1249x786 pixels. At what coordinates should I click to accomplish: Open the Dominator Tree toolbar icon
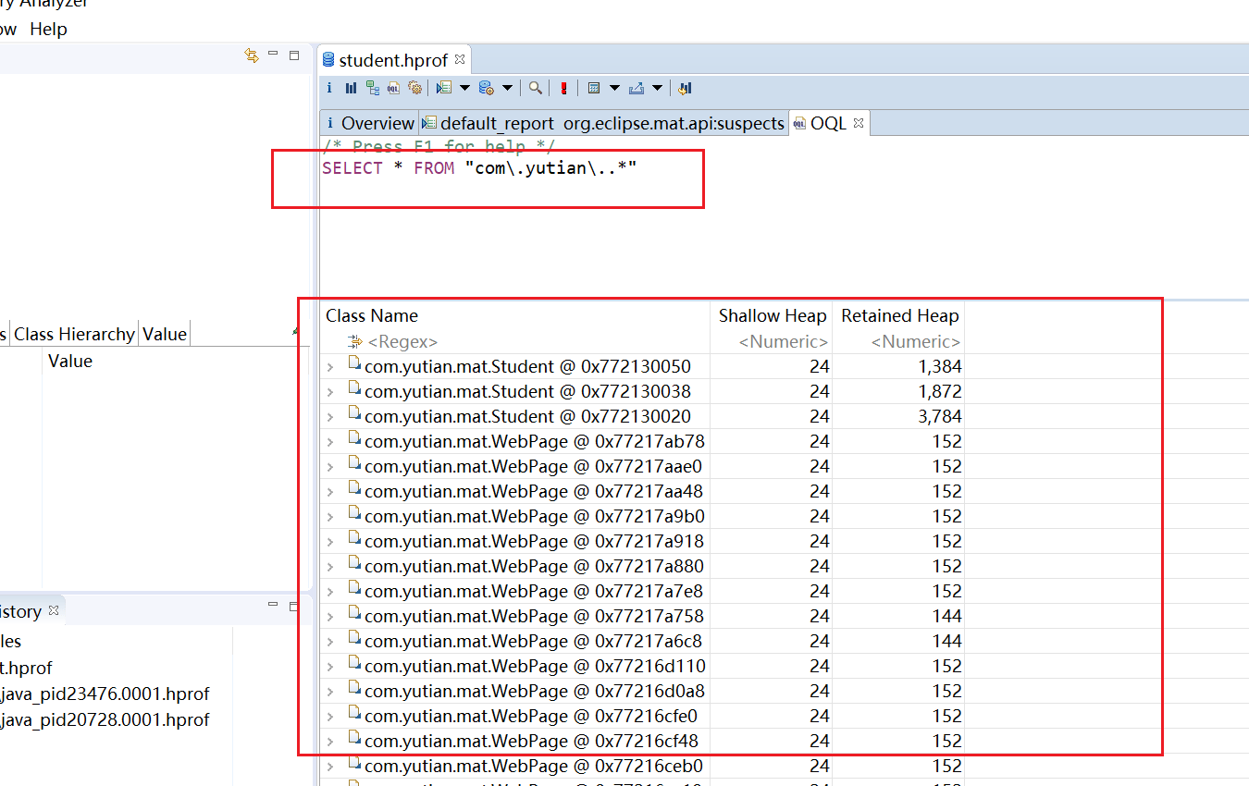coord(372,88)
